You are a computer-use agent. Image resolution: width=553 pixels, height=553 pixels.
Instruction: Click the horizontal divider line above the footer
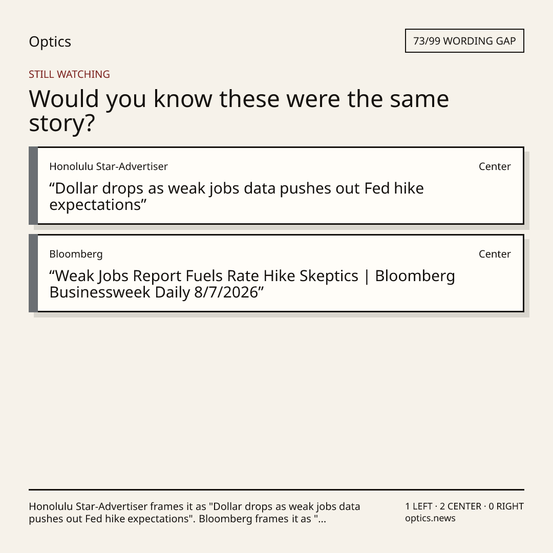click(276, 490)
